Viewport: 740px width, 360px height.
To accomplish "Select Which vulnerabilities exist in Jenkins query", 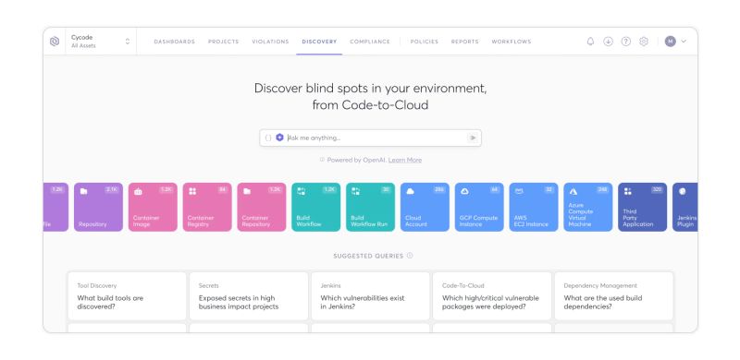I will (x=371, y=296).
